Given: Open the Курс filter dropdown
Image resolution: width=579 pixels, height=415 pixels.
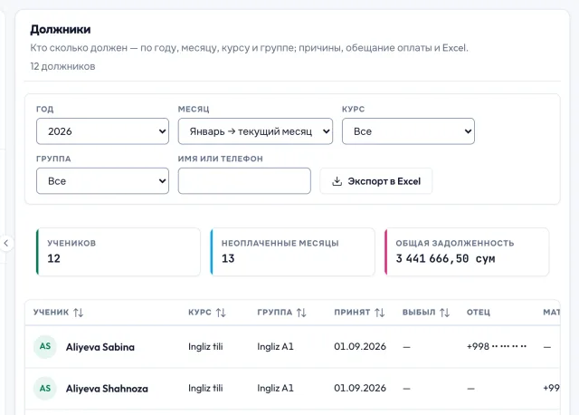Looking at the screenshot, I should (408, 131).
